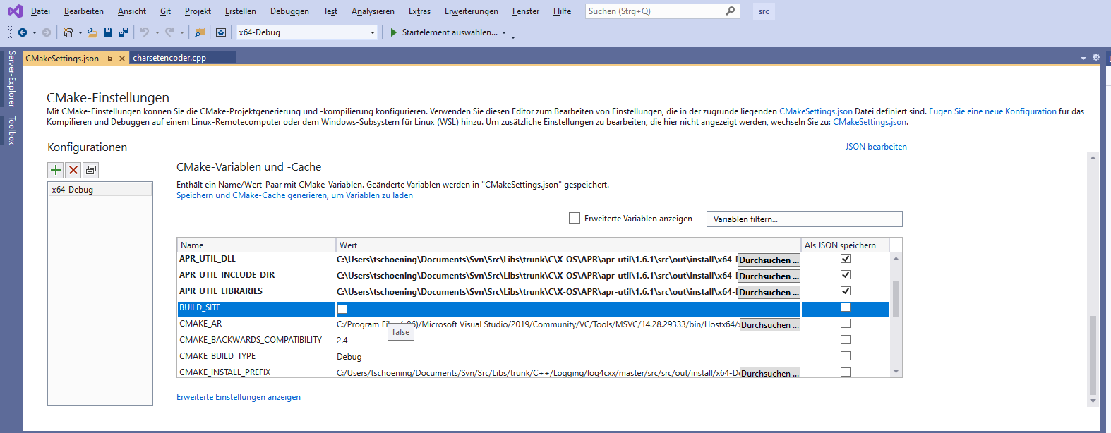The image size is (1111, 433).
Task: Click the JSON bearbeiten link
Action: pos(876,147)
